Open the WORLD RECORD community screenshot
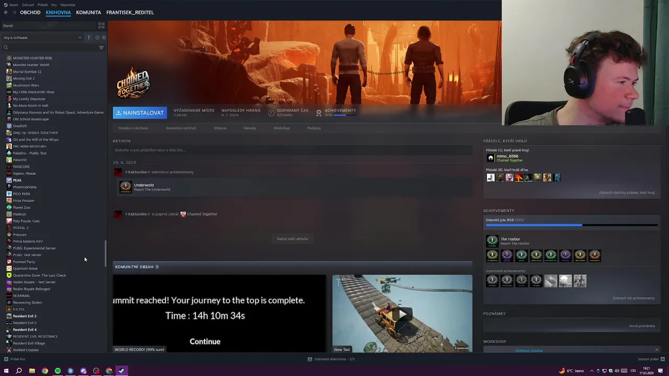The image size is (669, 376). click(220, 313)
